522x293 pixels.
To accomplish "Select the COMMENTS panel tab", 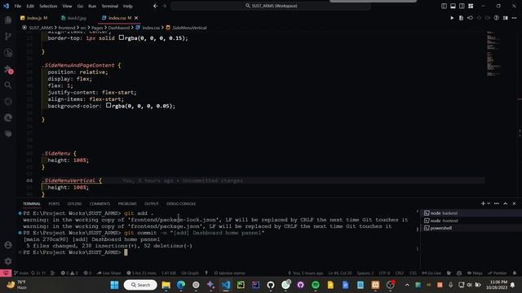I will point(100,203).
